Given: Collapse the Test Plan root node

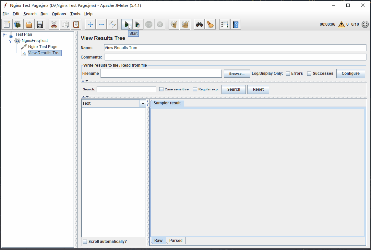Looking at the screenshot, I should pyautogui.click(x=4, y=34).
